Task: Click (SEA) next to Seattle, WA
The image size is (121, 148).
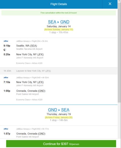Action: click(x=33, y=46)
